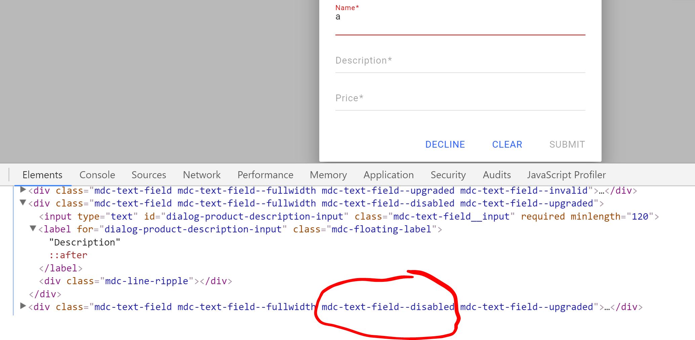Open the Application tab
The height and width of the screenshot is (340, 695).
click(x=388, y=175)
